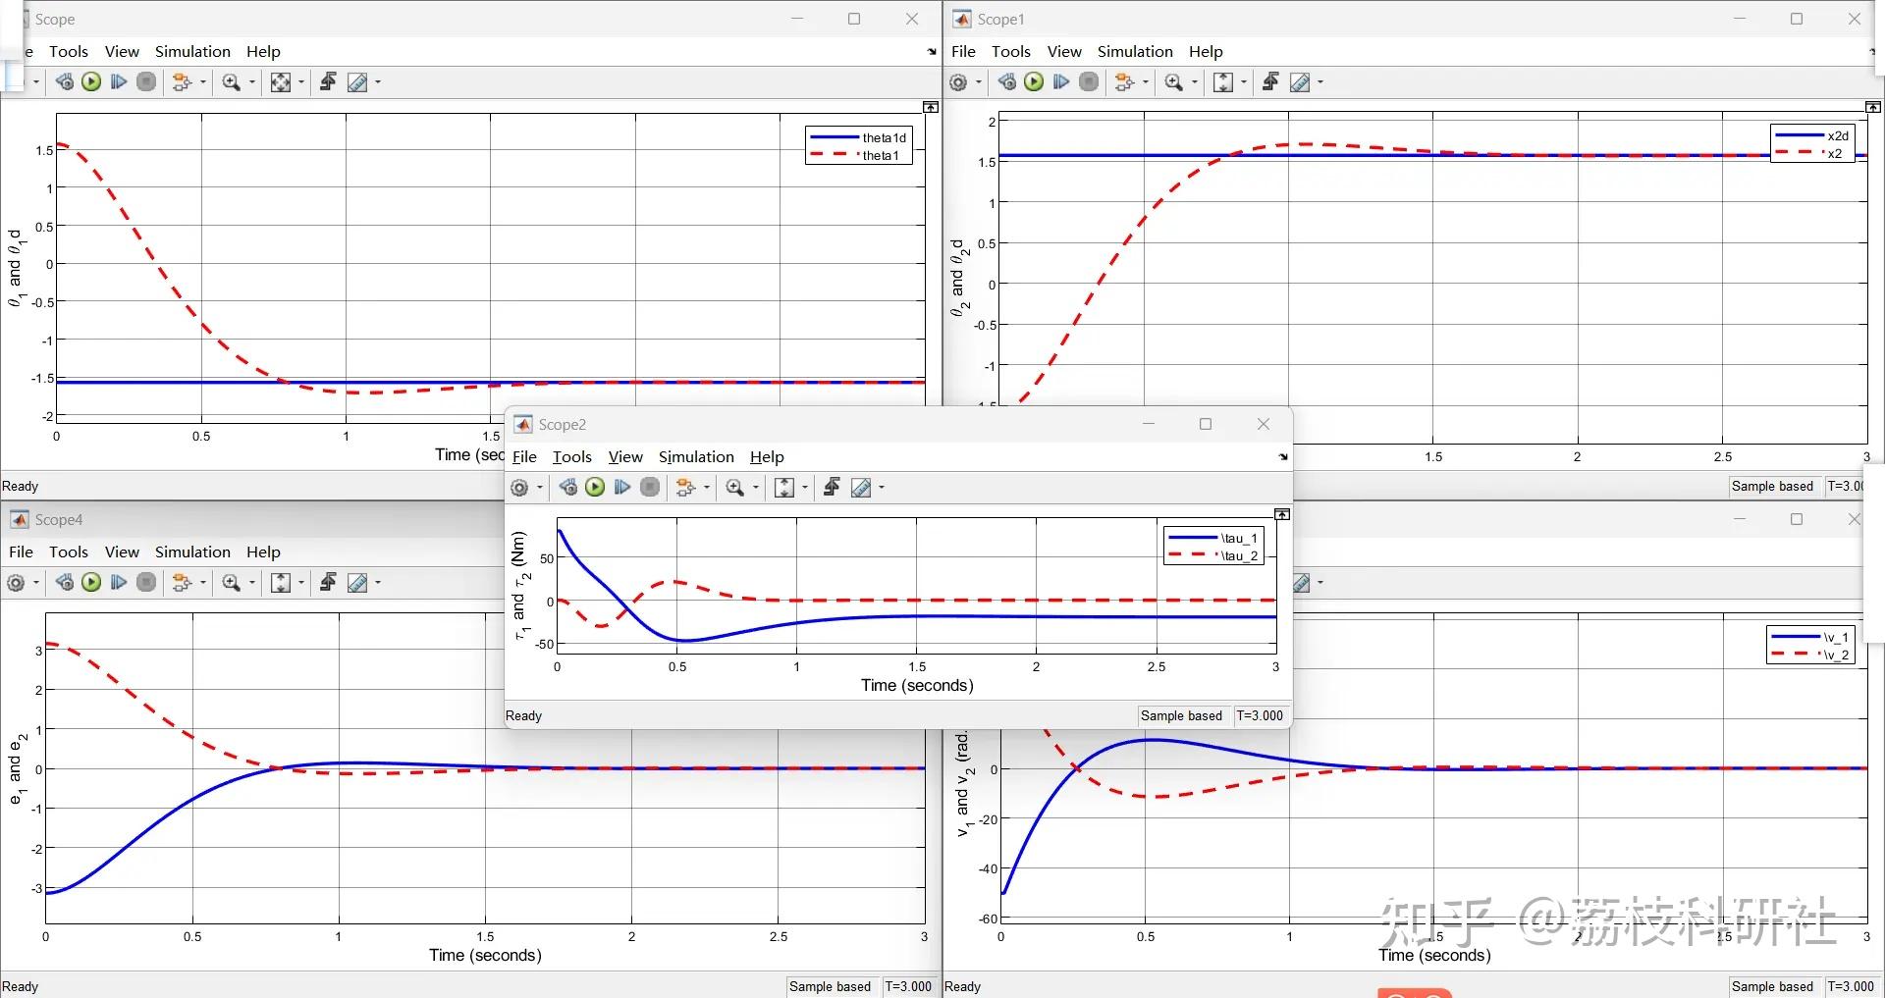
Task: Click 'T=3.000' in Scope2 status bar
Action: 1260,716
